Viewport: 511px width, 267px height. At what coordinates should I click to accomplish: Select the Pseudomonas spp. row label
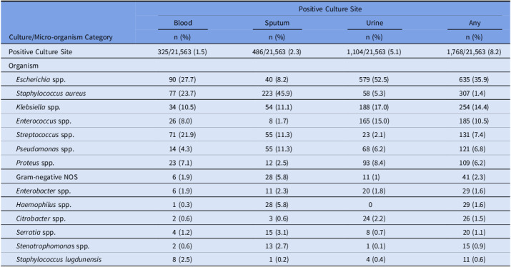(x=45, y=149)
